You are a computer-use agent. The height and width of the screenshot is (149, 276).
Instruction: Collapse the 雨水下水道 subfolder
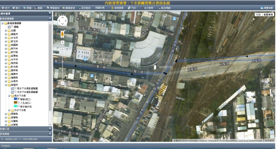click(9, 96)
